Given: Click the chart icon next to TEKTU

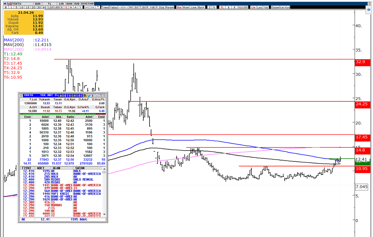Looking at the screenshot, I should 10,3.
